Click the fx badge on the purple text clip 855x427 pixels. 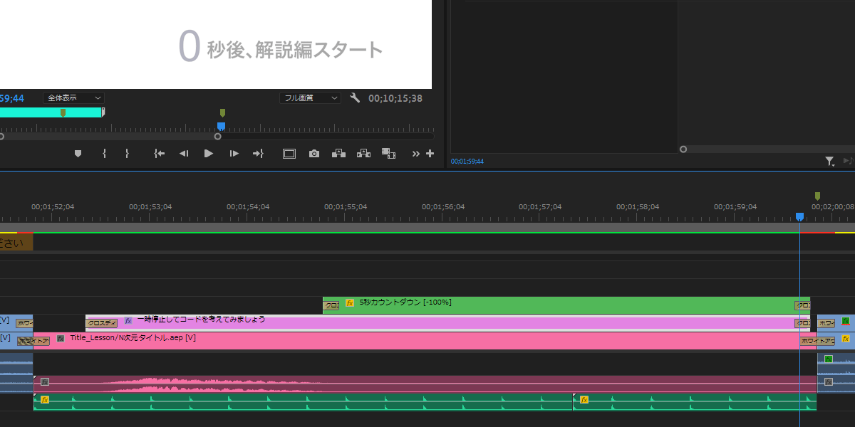point(128,321)
